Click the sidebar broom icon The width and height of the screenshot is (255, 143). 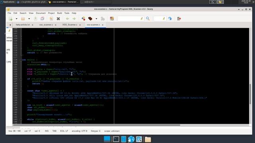click(9, 31)
